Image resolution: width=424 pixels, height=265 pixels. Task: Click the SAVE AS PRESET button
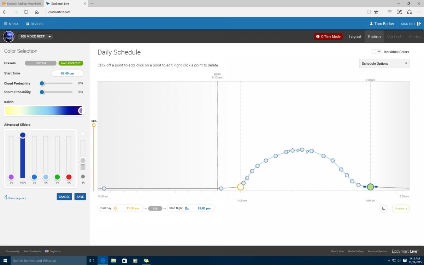(71, 63)
